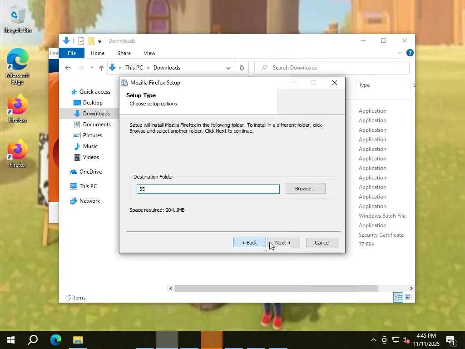Select Pictures in navigation pane
Viewport: 465px width, 349px height.
click(x=88, y=135)
